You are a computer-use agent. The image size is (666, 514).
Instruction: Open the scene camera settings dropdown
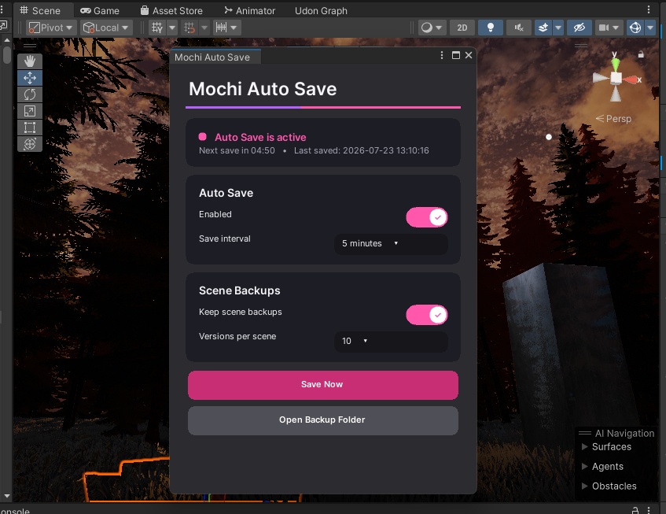coord(609,28)
